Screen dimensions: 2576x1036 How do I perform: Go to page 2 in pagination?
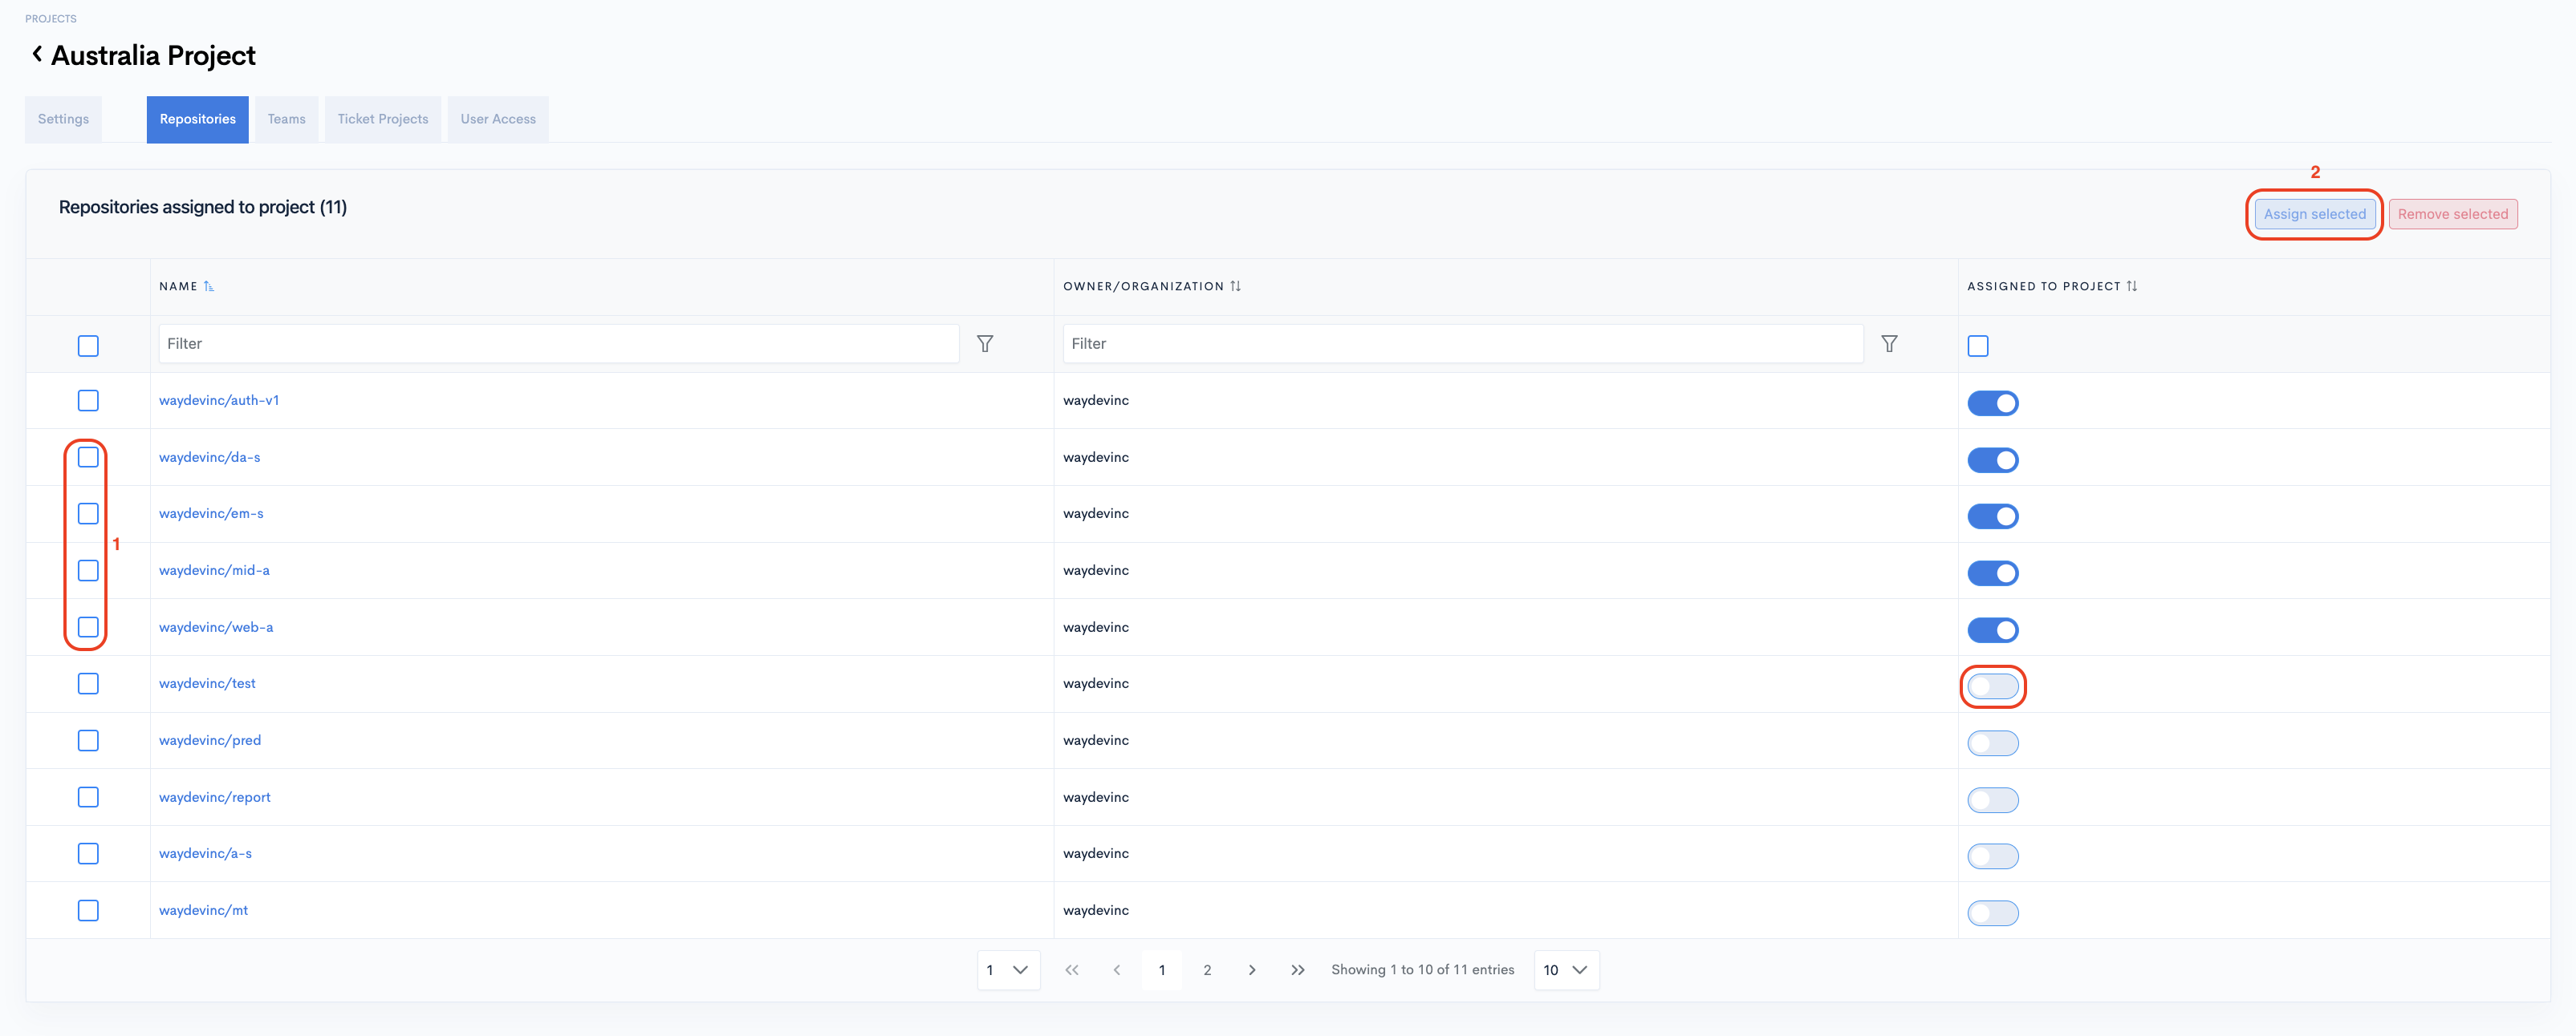(1207, 970)
